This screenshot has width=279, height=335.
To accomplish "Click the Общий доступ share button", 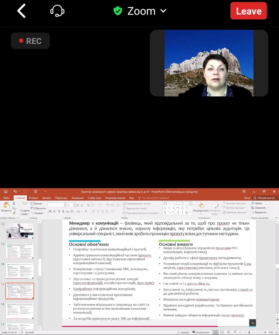I will [x=264, y=198].
